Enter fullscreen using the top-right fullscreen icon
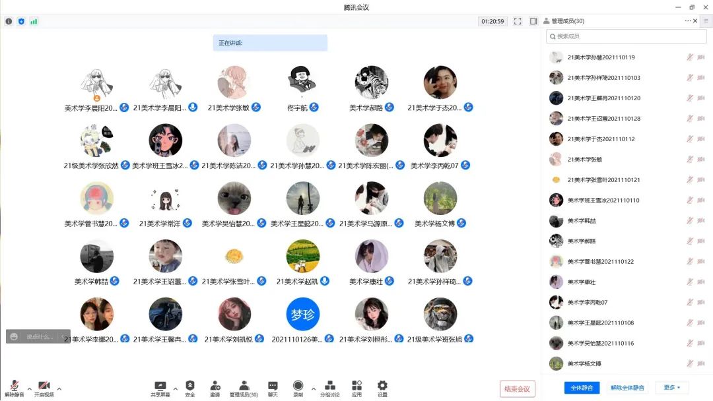713x401 pixels. click(x=518, y=20)
